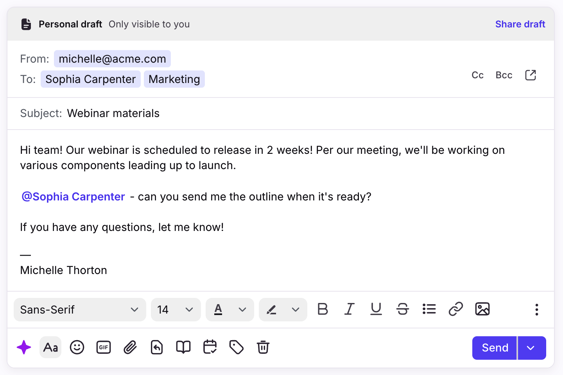
Task: Open the font size 14 dropdown
Action: [x=176, y=310]
